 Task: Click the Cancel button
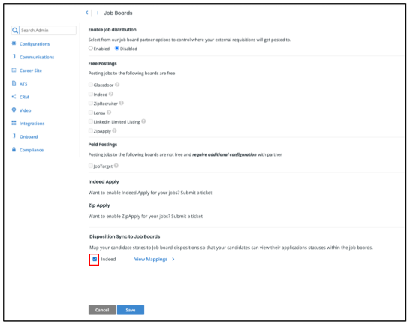(x=102, y=310)
